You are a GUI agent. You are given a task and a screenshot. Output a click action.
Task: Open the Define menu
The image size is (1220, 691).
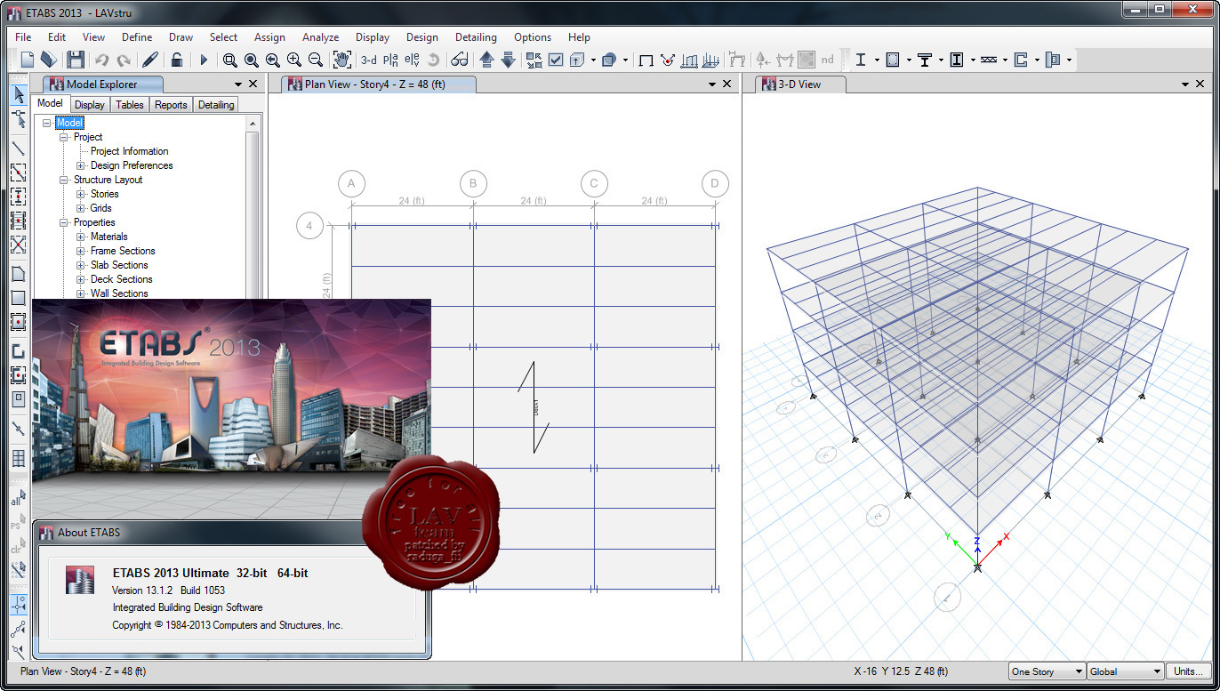tap(137, 37)
